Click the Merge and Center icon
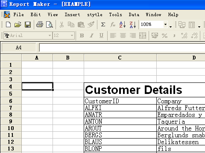Viewport: 205px width, 153px height. click(x=143, y=35)
